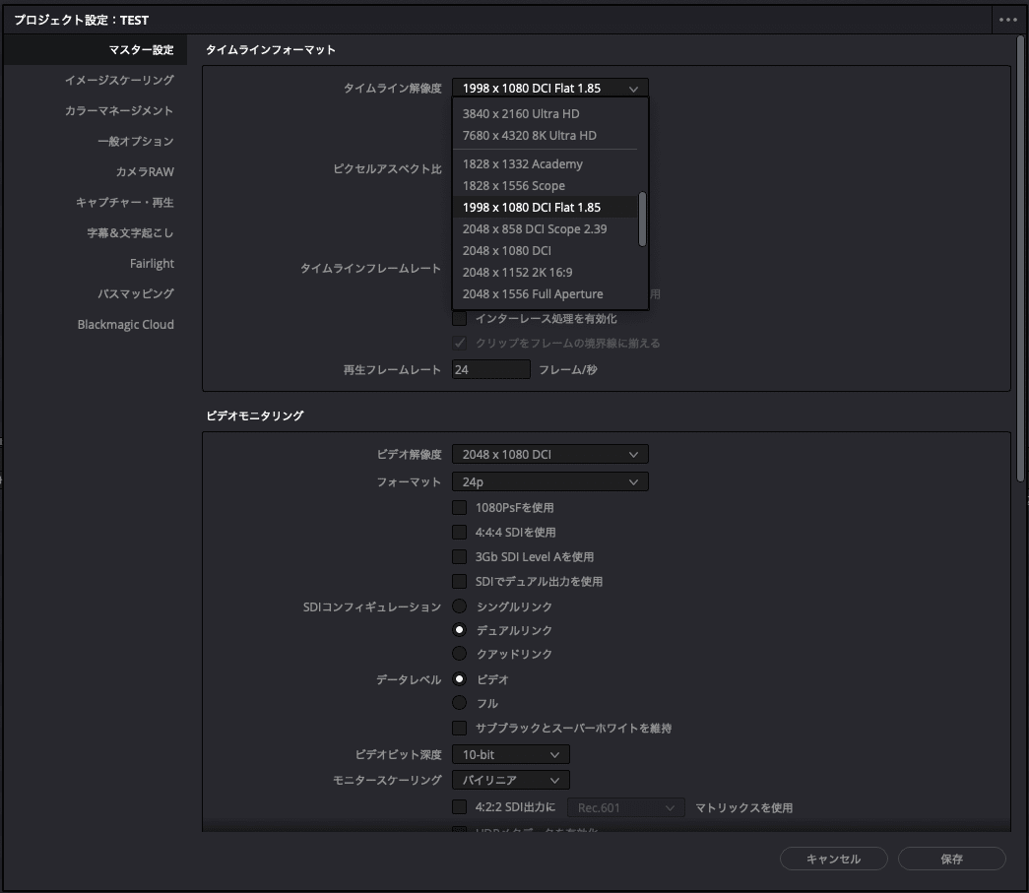
Task: Choose 2048 x 1080 DCI in resolution list
Action: pyautogui.click(x=545, y=251)
